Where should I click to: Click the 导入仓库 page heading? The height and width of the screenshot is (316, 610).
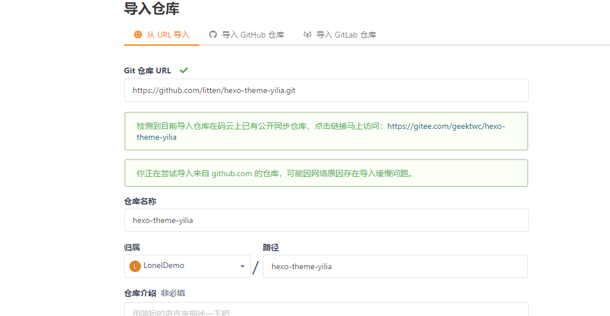click(x=152, y=8)
